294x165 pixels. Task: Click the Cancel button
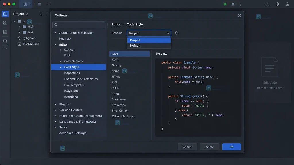(187, 147)
